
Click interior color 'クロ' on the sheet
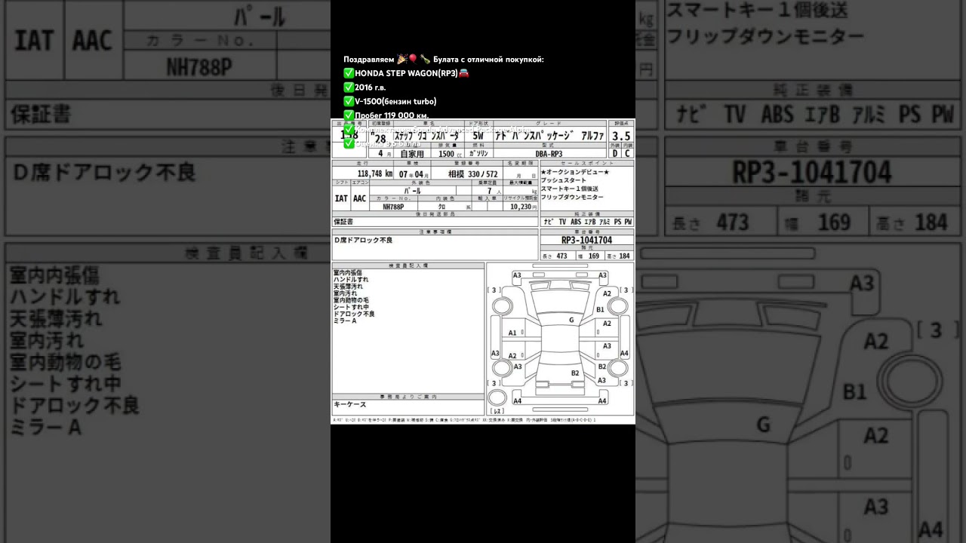tap(441, 206)
